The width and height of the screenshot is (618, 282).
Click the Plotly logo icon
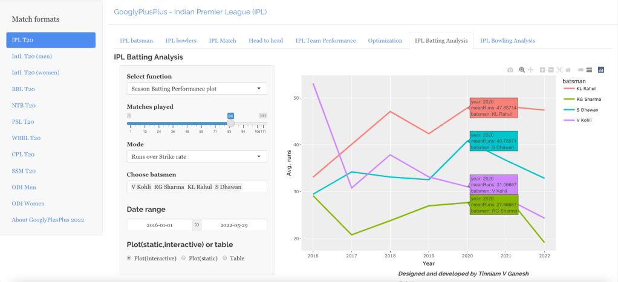[x=600, y=70]
